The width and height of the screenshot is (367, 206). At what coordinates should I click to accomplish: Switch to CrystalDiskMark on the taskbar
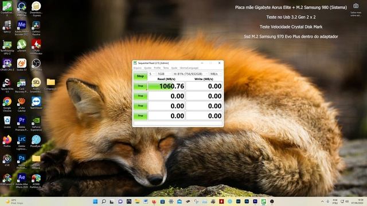[264, 201]
